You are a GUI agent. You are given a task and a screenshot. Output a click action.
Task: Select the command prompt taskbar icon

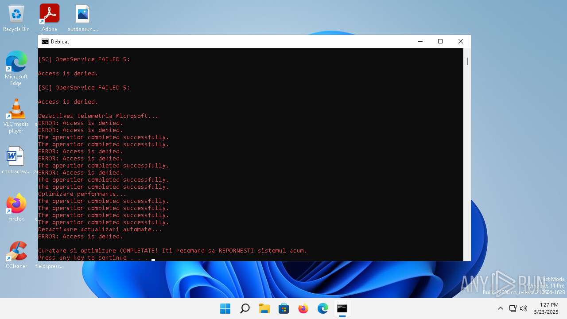[342, 308]
